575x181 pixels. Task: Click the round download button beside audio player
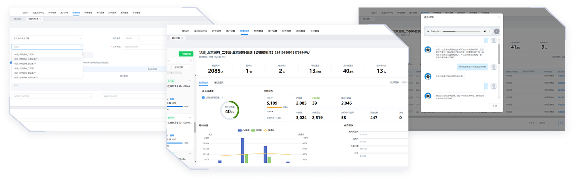point(497,31)
